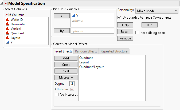Enable Keep dialog open checkbox
This screenshot has height=110, width=180.
click(137, 33)
